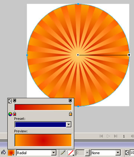Screen dimensions: 134x157
Task: Click the gradient center handle
Action: pyautogui.click(x=78, y=55)
